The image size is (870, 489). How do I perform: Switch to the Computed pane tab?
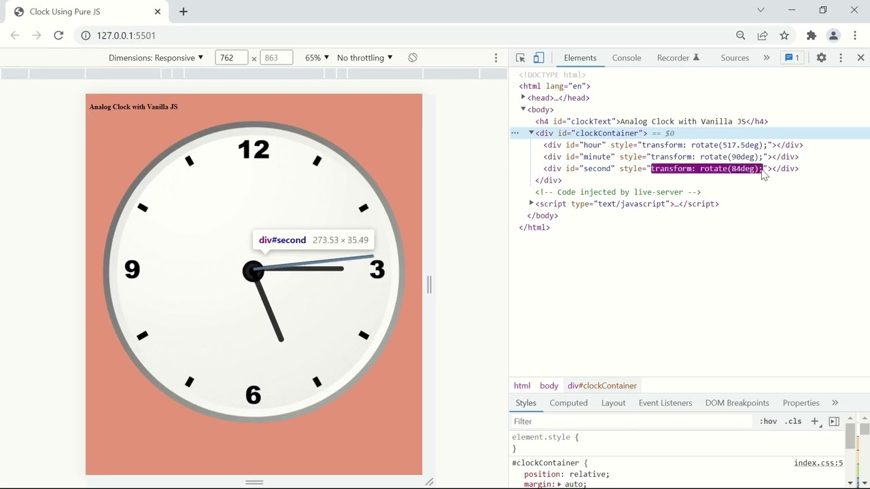pos(569,403)
